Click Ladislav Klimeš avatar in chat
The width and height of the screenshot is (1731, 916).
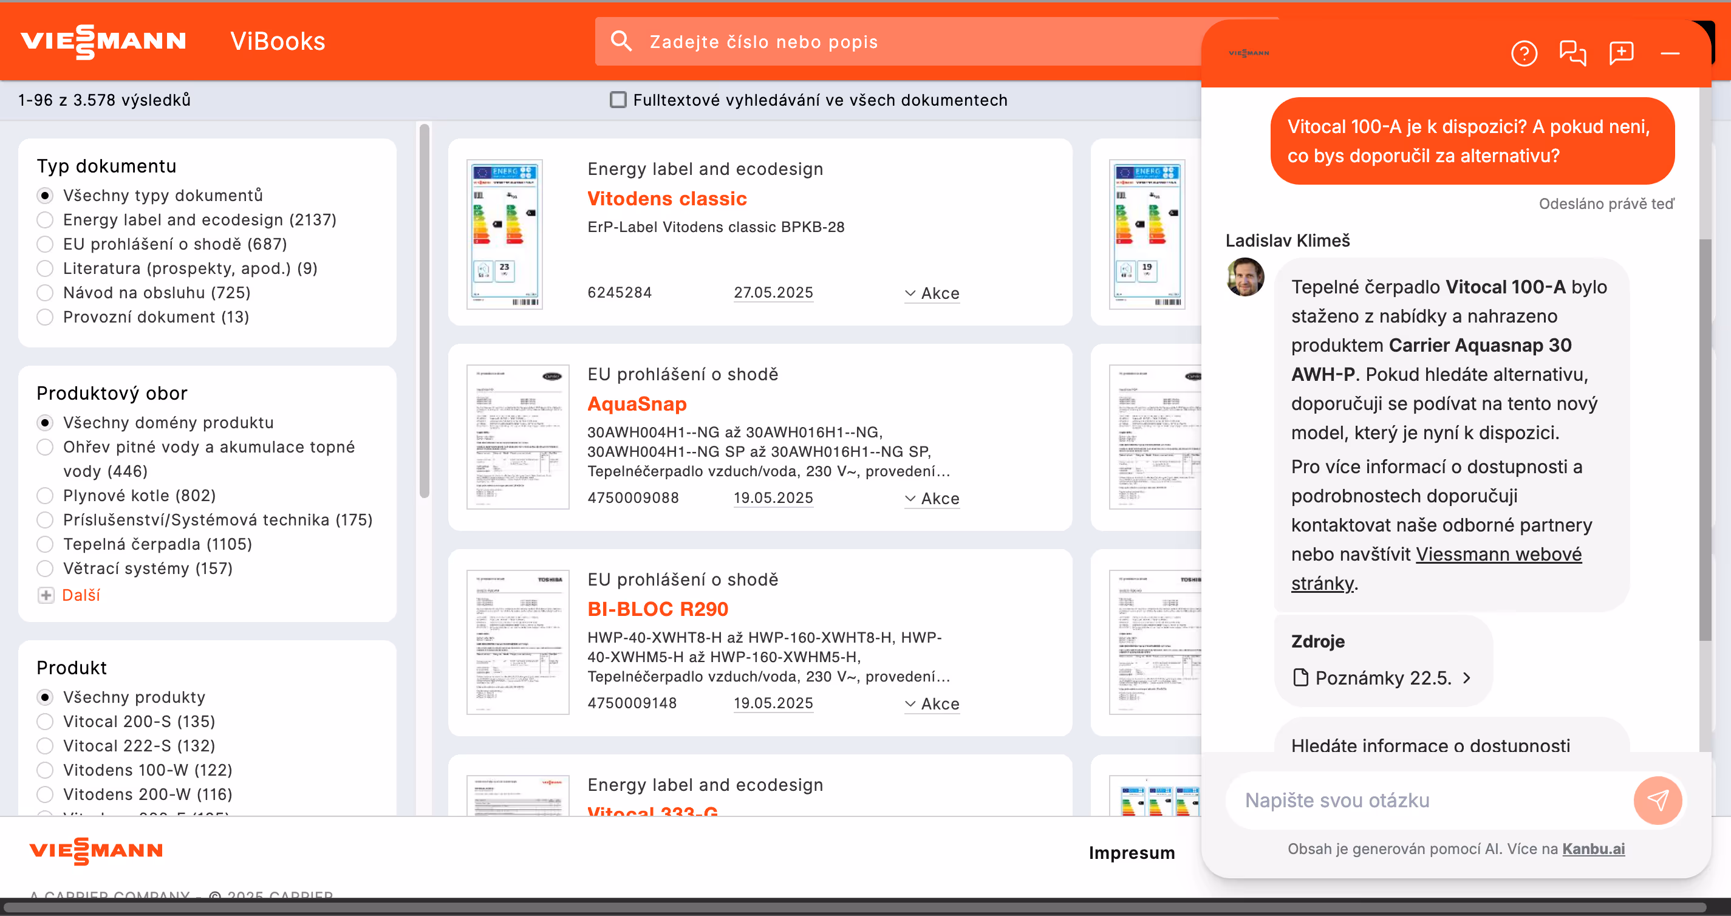tap(1245, 277)
